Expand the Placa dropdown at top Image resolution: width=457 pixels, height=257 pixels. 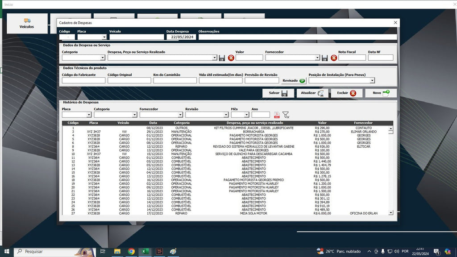[104, 37]
